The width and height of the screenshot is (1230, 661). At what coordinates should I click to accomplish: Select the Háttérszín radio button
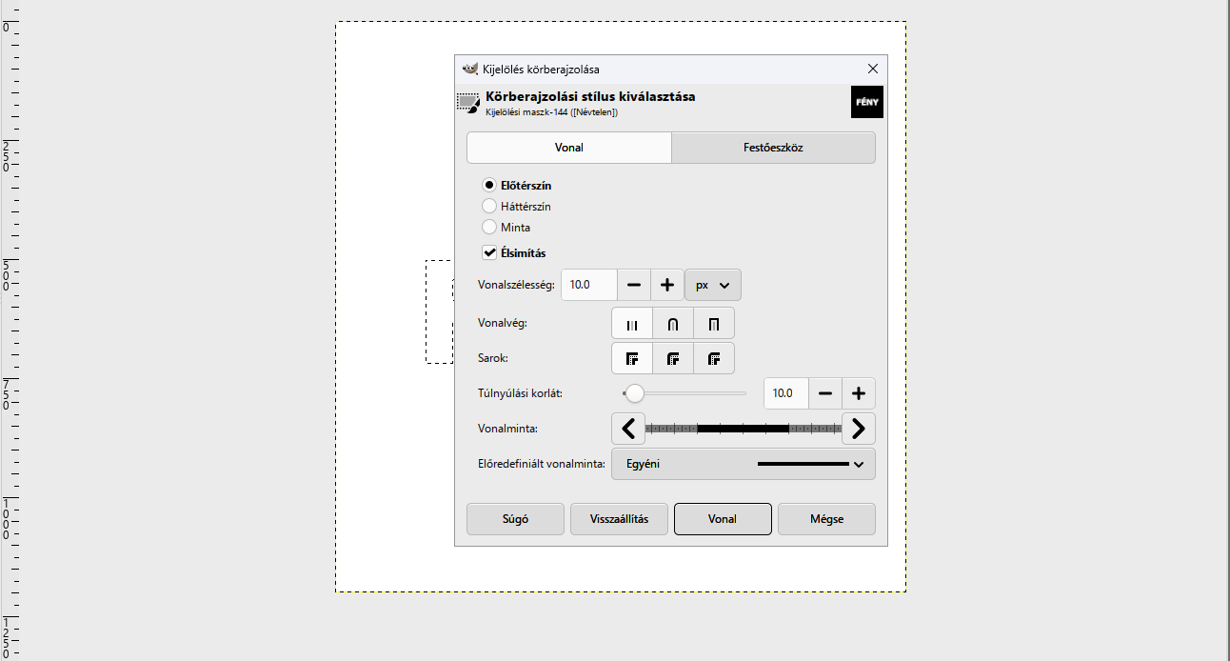coord(489,206)
